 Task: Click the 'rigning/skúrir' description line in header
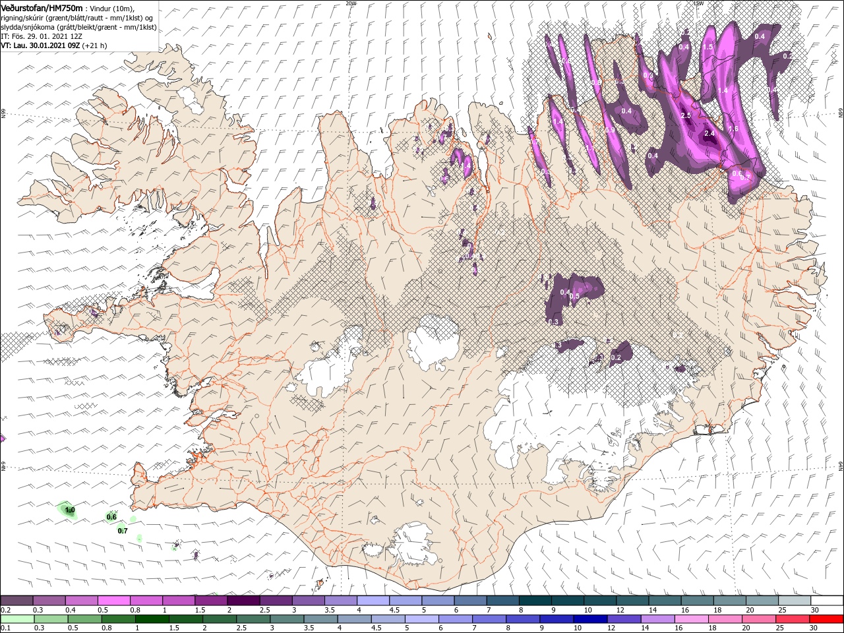(76, 18)
